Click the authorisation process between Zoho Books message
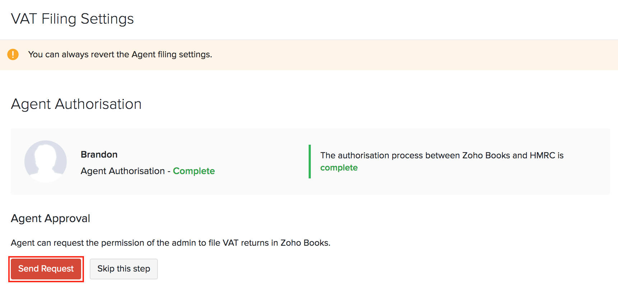618x293 pixels. point(442,155)
